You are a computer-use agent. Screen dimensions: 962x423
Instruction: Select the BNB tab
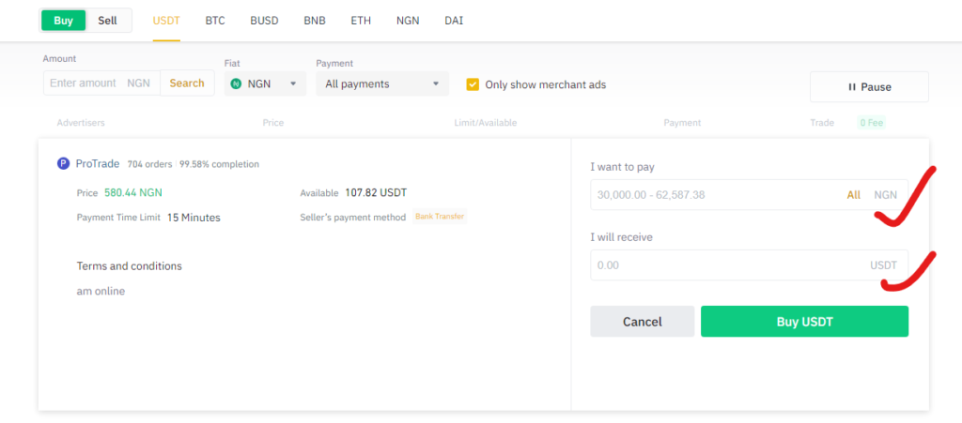(315, 21)
